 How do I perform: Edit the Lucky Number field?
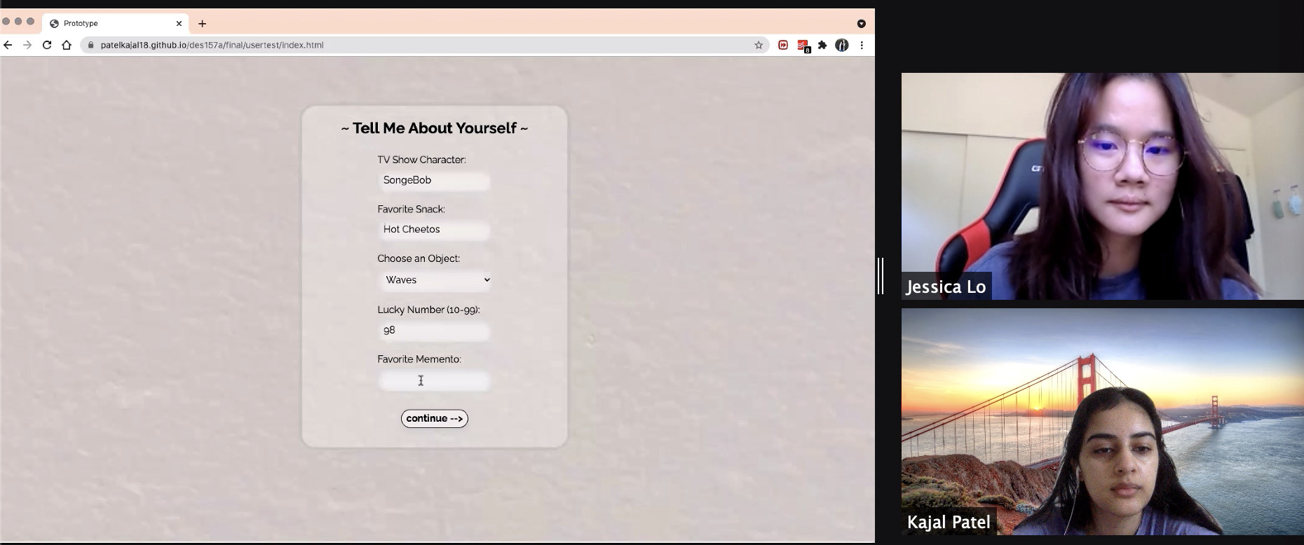pyautogui.click(x=434, y=331)
